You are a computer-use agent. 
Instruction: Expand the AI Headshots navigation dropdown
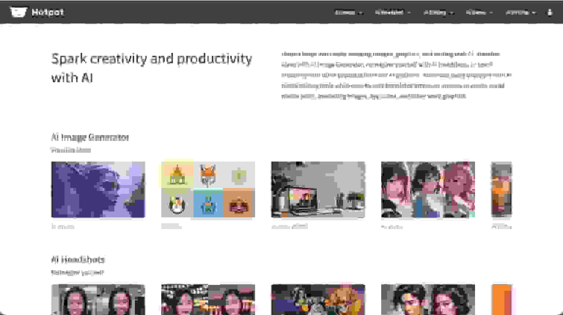[393, 12]
